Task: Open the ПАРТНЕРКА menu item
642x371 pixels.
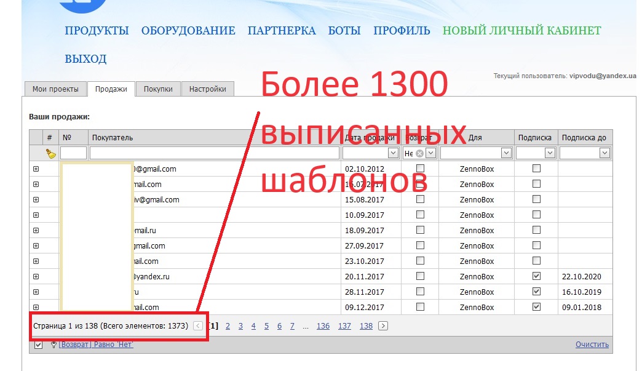Action: click(282, 31)
